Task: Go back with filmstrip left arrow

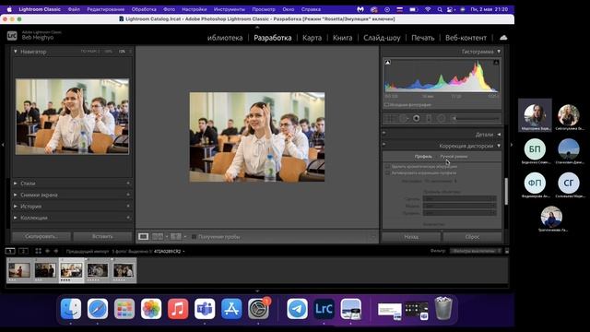Action: point(47,251)
